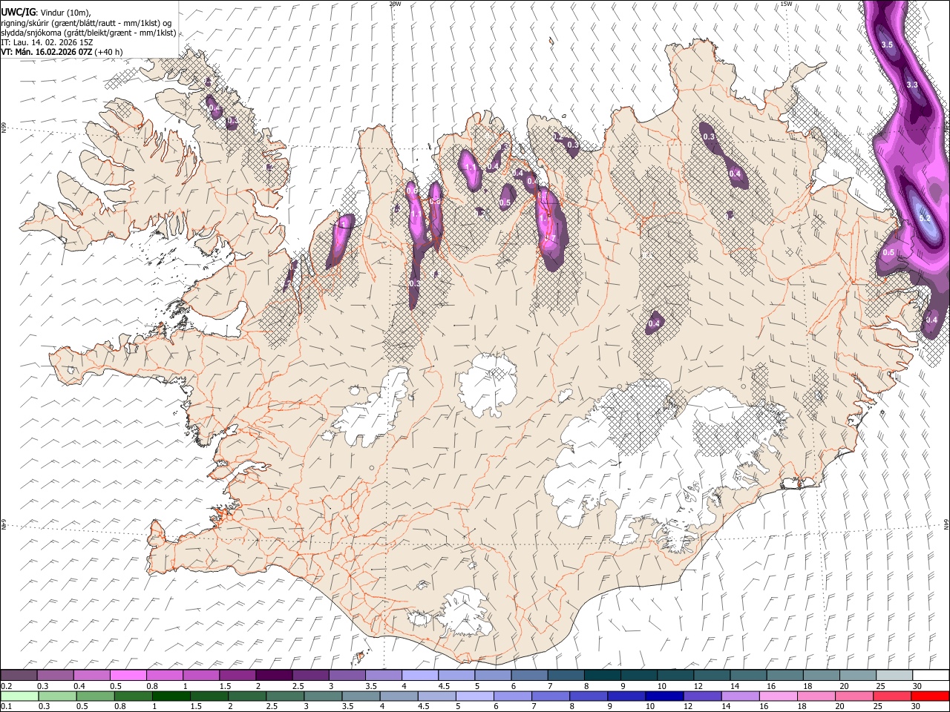
Task: Click the '(+40 h)' forecast offset text
Action: (x=109, y=52)
